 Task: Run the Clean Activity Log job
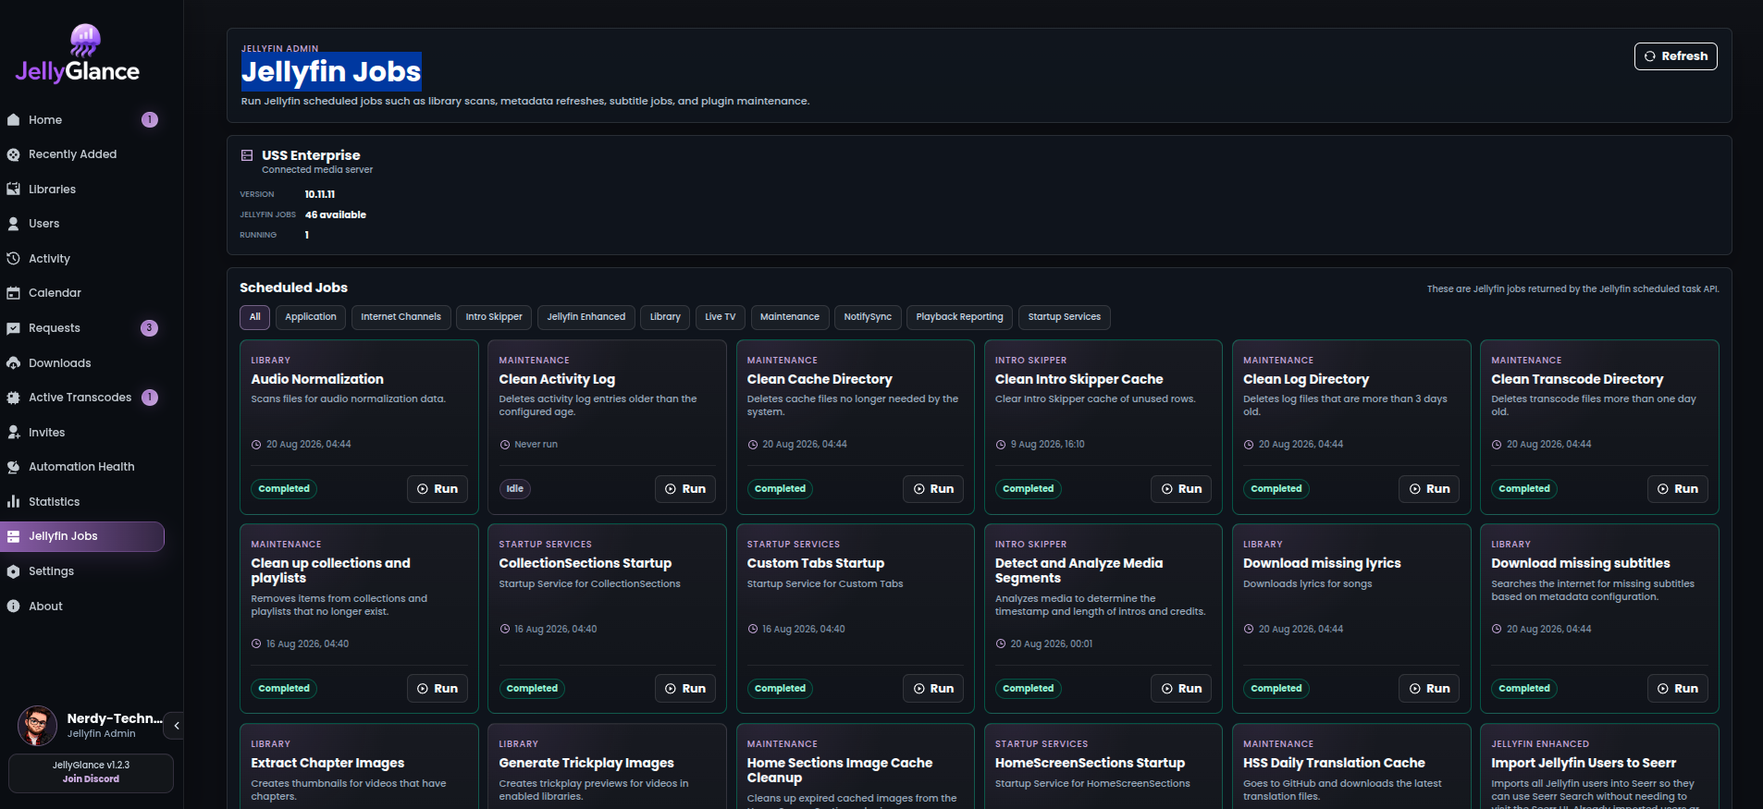pyautogui.click(x=685, y=489)
